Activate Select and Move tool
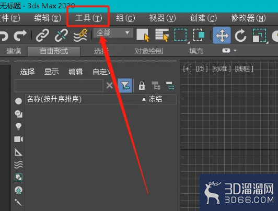Viewport: 278px width, 211px height. [x=222, y=36]
